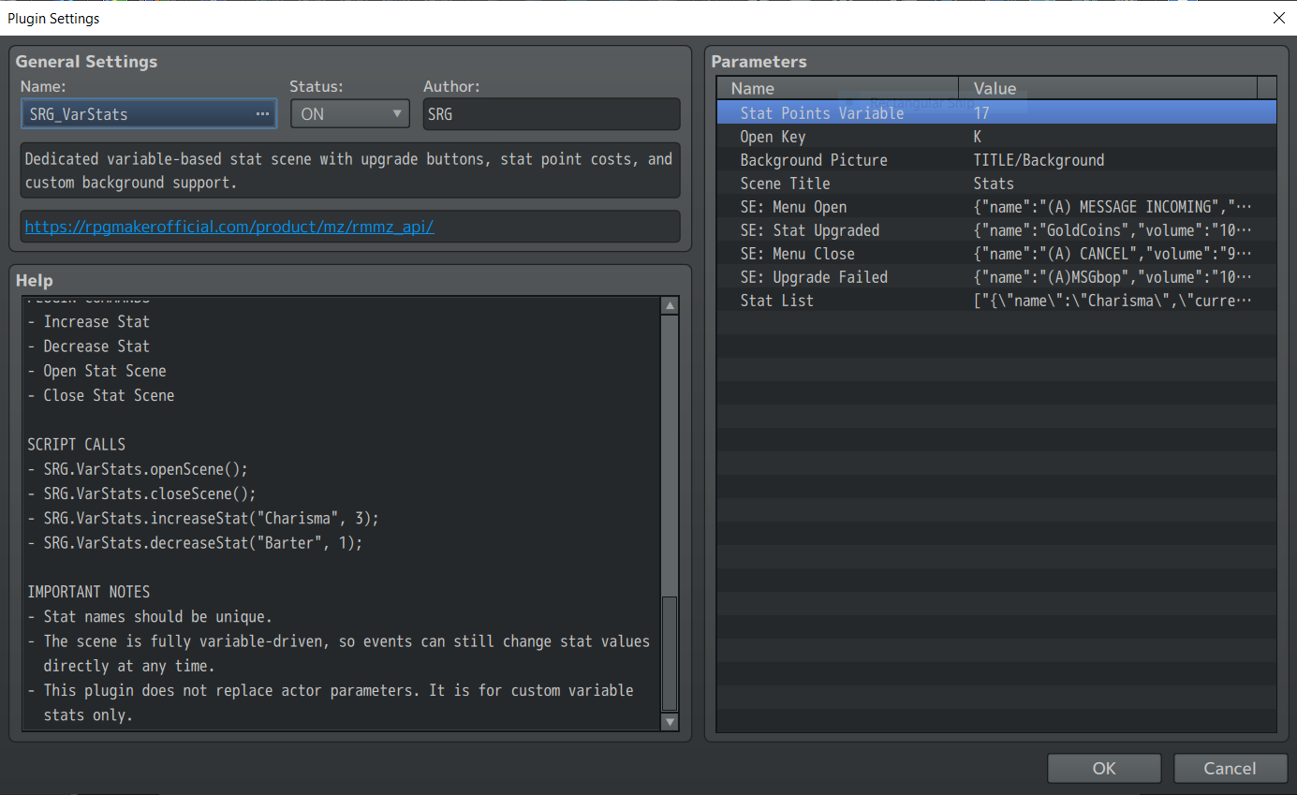Click OK to confirm plugin settings
This screenshot has height=795, width=1297.
coord(1104,768)
